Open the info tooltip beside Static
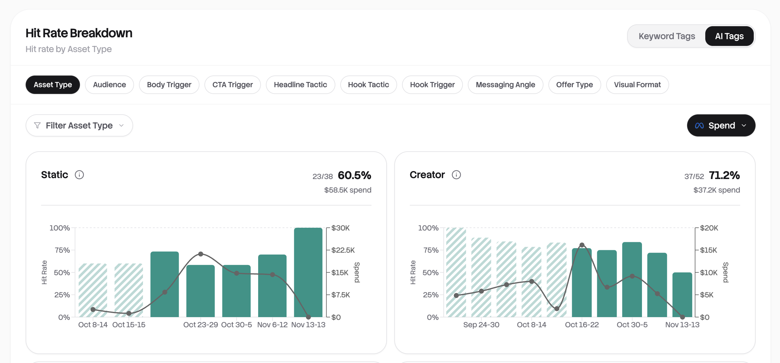Screen dimensions: 780x363 click(79, 175)
